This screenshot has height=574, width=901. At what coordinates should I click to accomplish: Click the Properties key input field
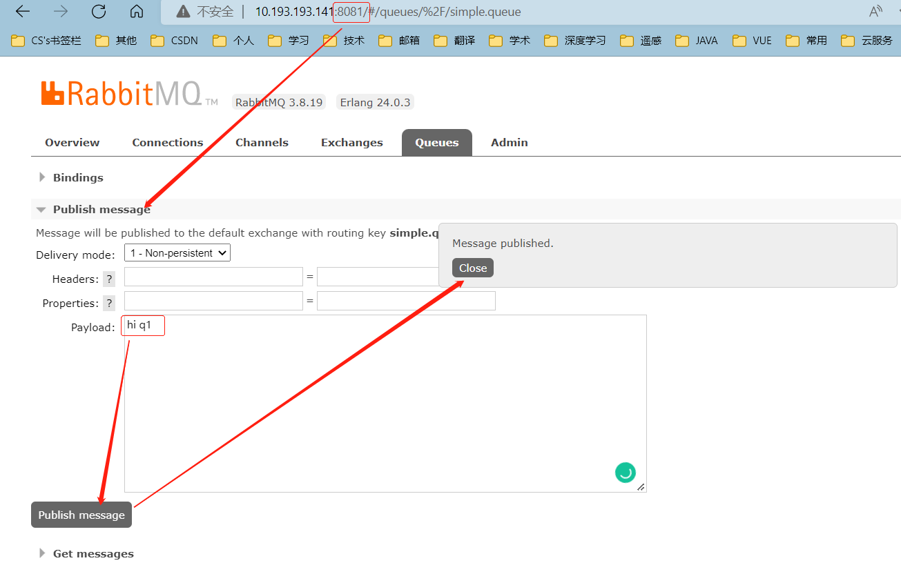coord(213,301)
